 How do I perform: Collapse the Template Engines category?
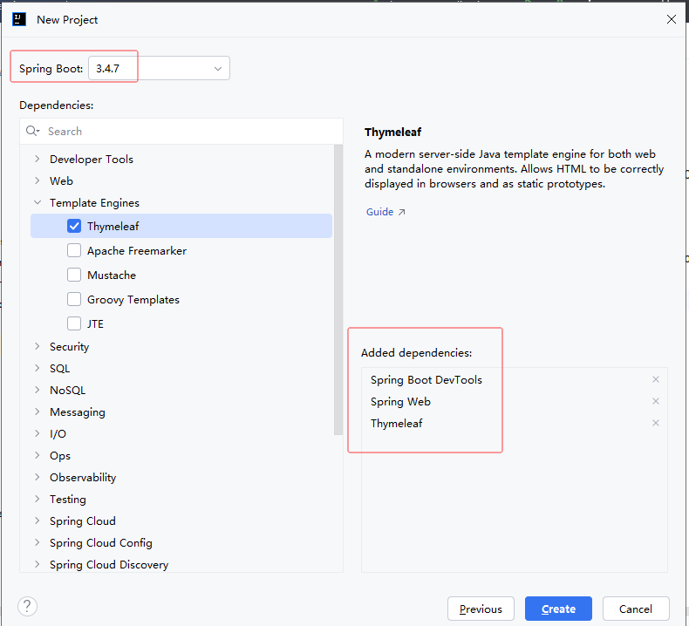coord(38,202)
